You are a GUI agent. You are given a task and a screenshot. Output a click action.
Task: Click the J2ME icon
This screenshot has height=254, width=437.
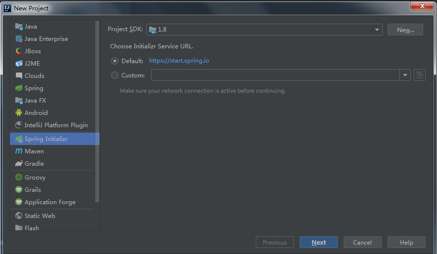point(19,64)
